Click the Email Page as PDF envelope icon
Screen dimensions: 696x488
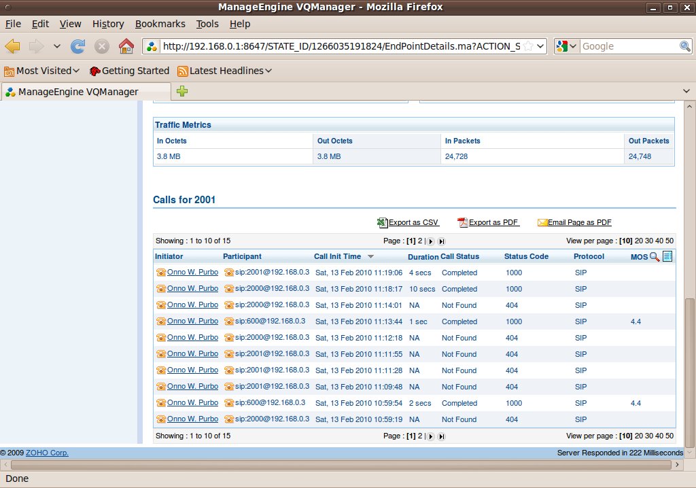[542, 223]
